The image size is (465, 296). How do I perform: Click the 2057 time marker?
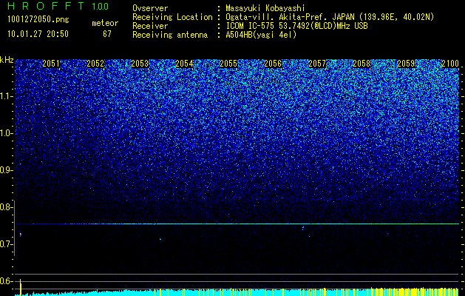(x=317, y=64)
